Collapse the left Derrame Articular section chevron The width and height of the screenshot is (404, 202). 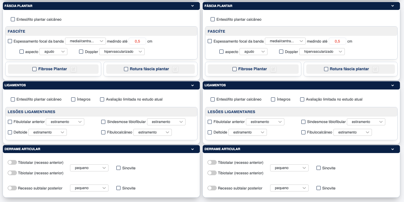[193, 149]
